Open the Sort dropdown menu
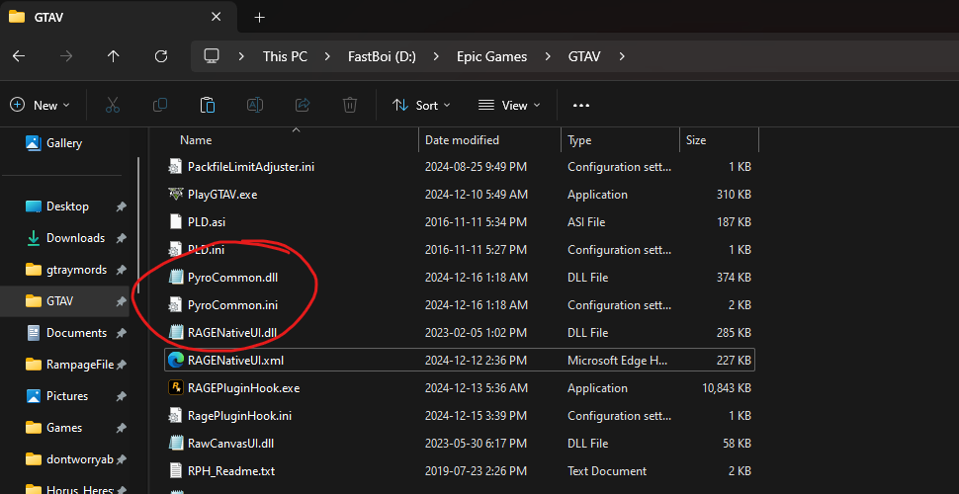The height and width of the screenshot is (494, 959). (421, 105)
